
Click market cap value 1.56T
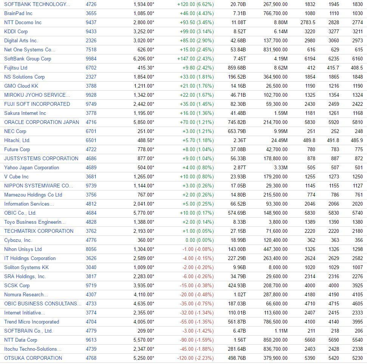(240, 340)
